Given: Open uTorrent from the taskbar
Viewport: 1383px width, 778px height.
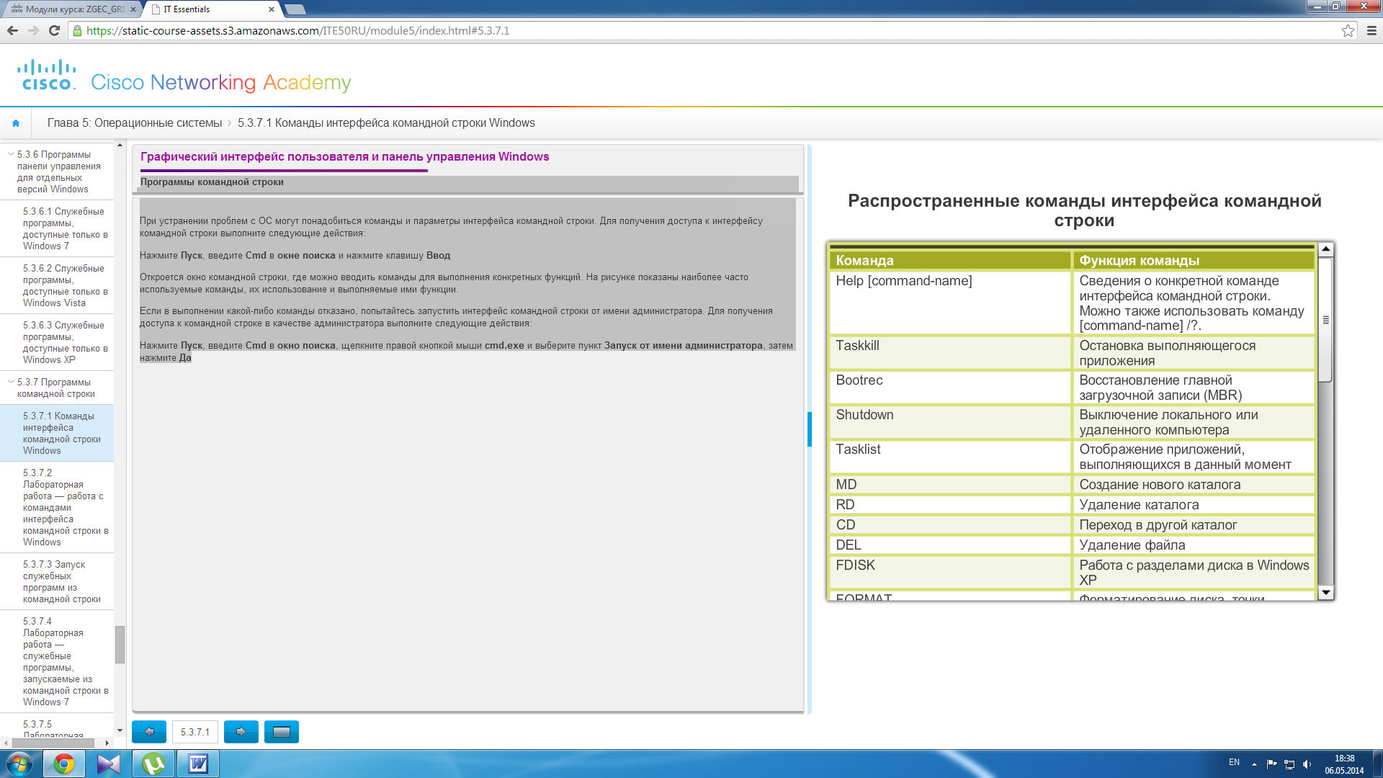Looking at the screenshot, I should (153, 764).
